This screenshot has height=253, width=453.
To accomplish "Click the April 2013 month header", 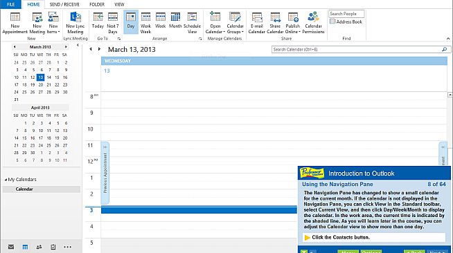I will pos(40,107).
